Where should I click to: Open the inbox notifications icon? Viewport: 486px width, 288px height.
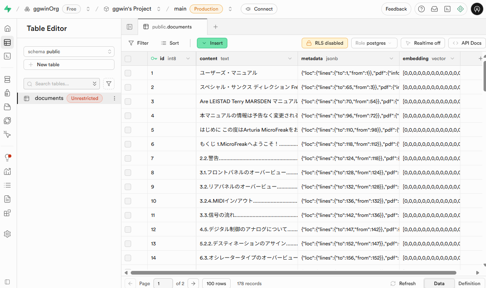(x=434, y=9)
